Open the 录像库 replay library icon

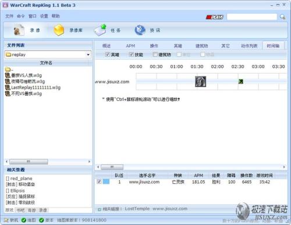click(59, 30)
